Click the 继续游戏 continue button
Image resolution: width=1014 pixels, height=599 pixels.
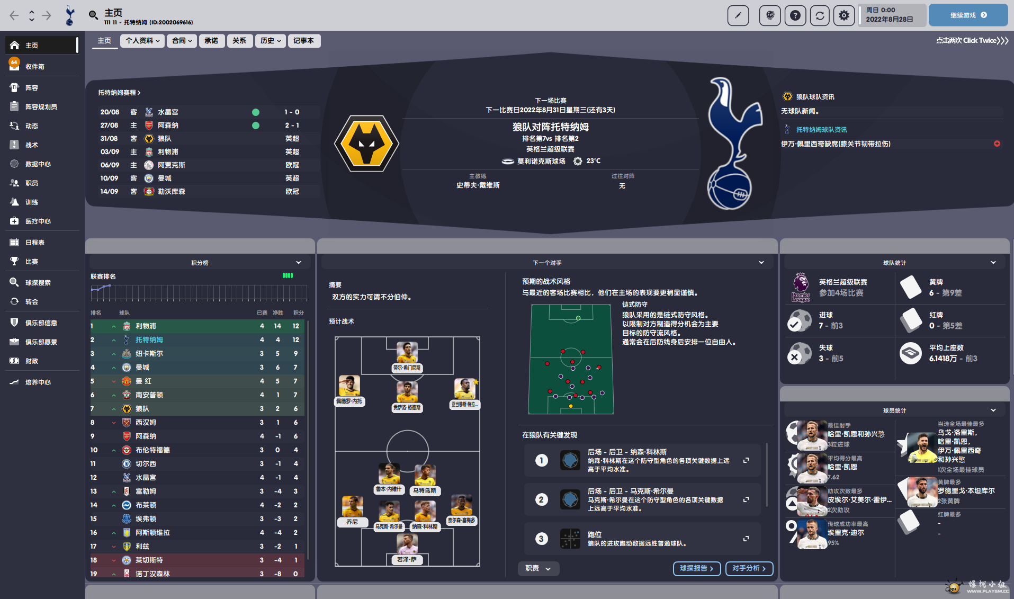pos(968,15)
